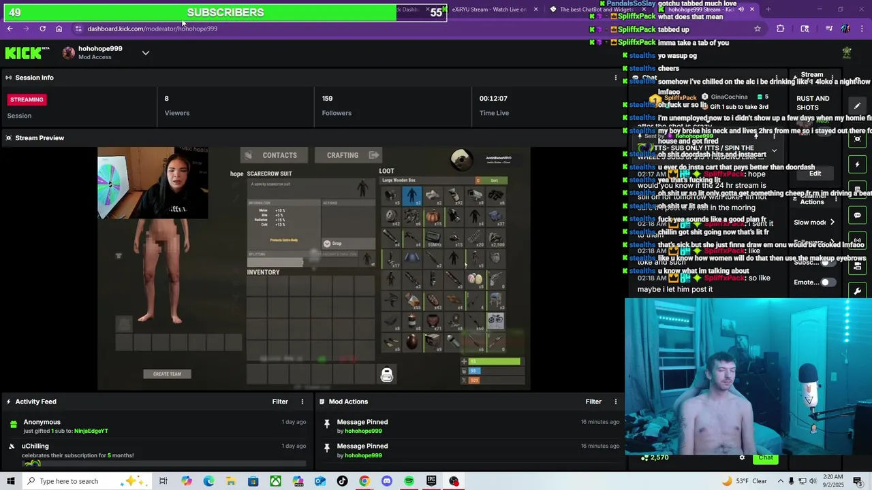The width and height of the screenshot is (872, 490).
Task: Select CONTACTS tab in Rust inventory preview
Action: pos(272,155)
